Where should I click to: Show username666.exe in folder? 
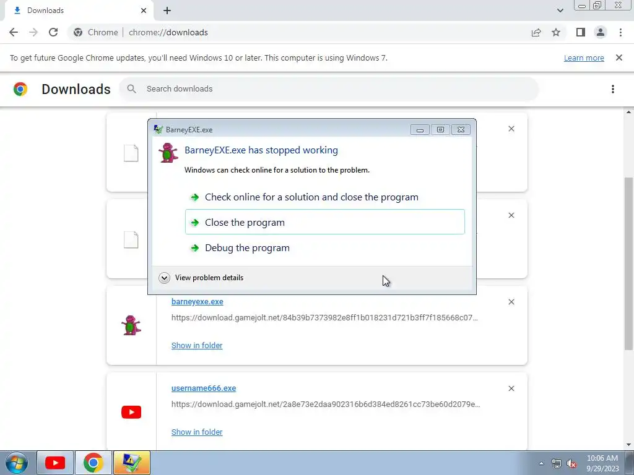click(197, 432)
